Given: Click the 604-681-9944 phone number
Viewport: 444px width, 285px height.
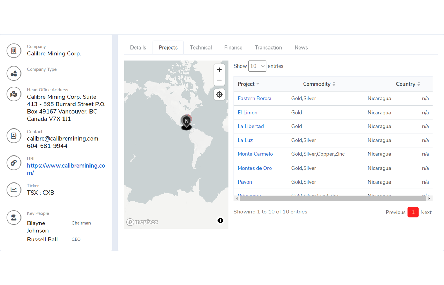Looking at the screenshot, I should coord(47,146).
